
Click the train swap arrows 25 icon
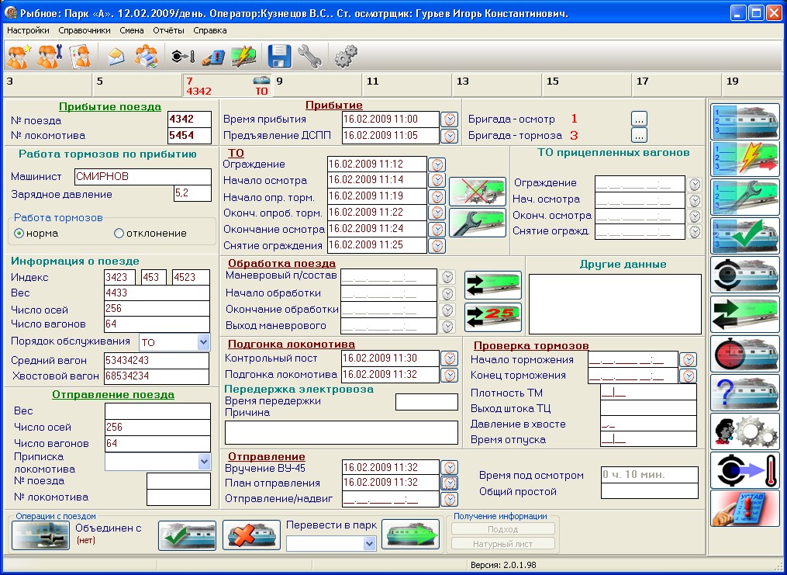point(493,317)
